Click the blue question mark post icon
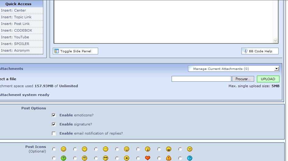 pos(190,158)
